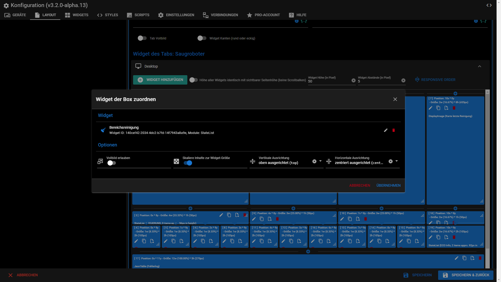Edit box [12] via its pencil icon
This screenshot has height=282, width=501.
[283, 241]
